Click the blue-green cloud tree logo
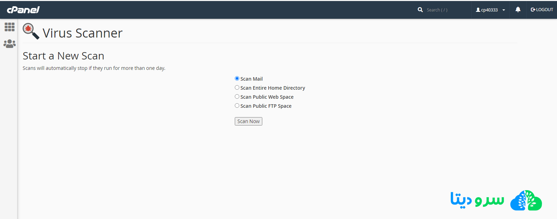This screenshot has width=557, height=219. pos(526,201)
